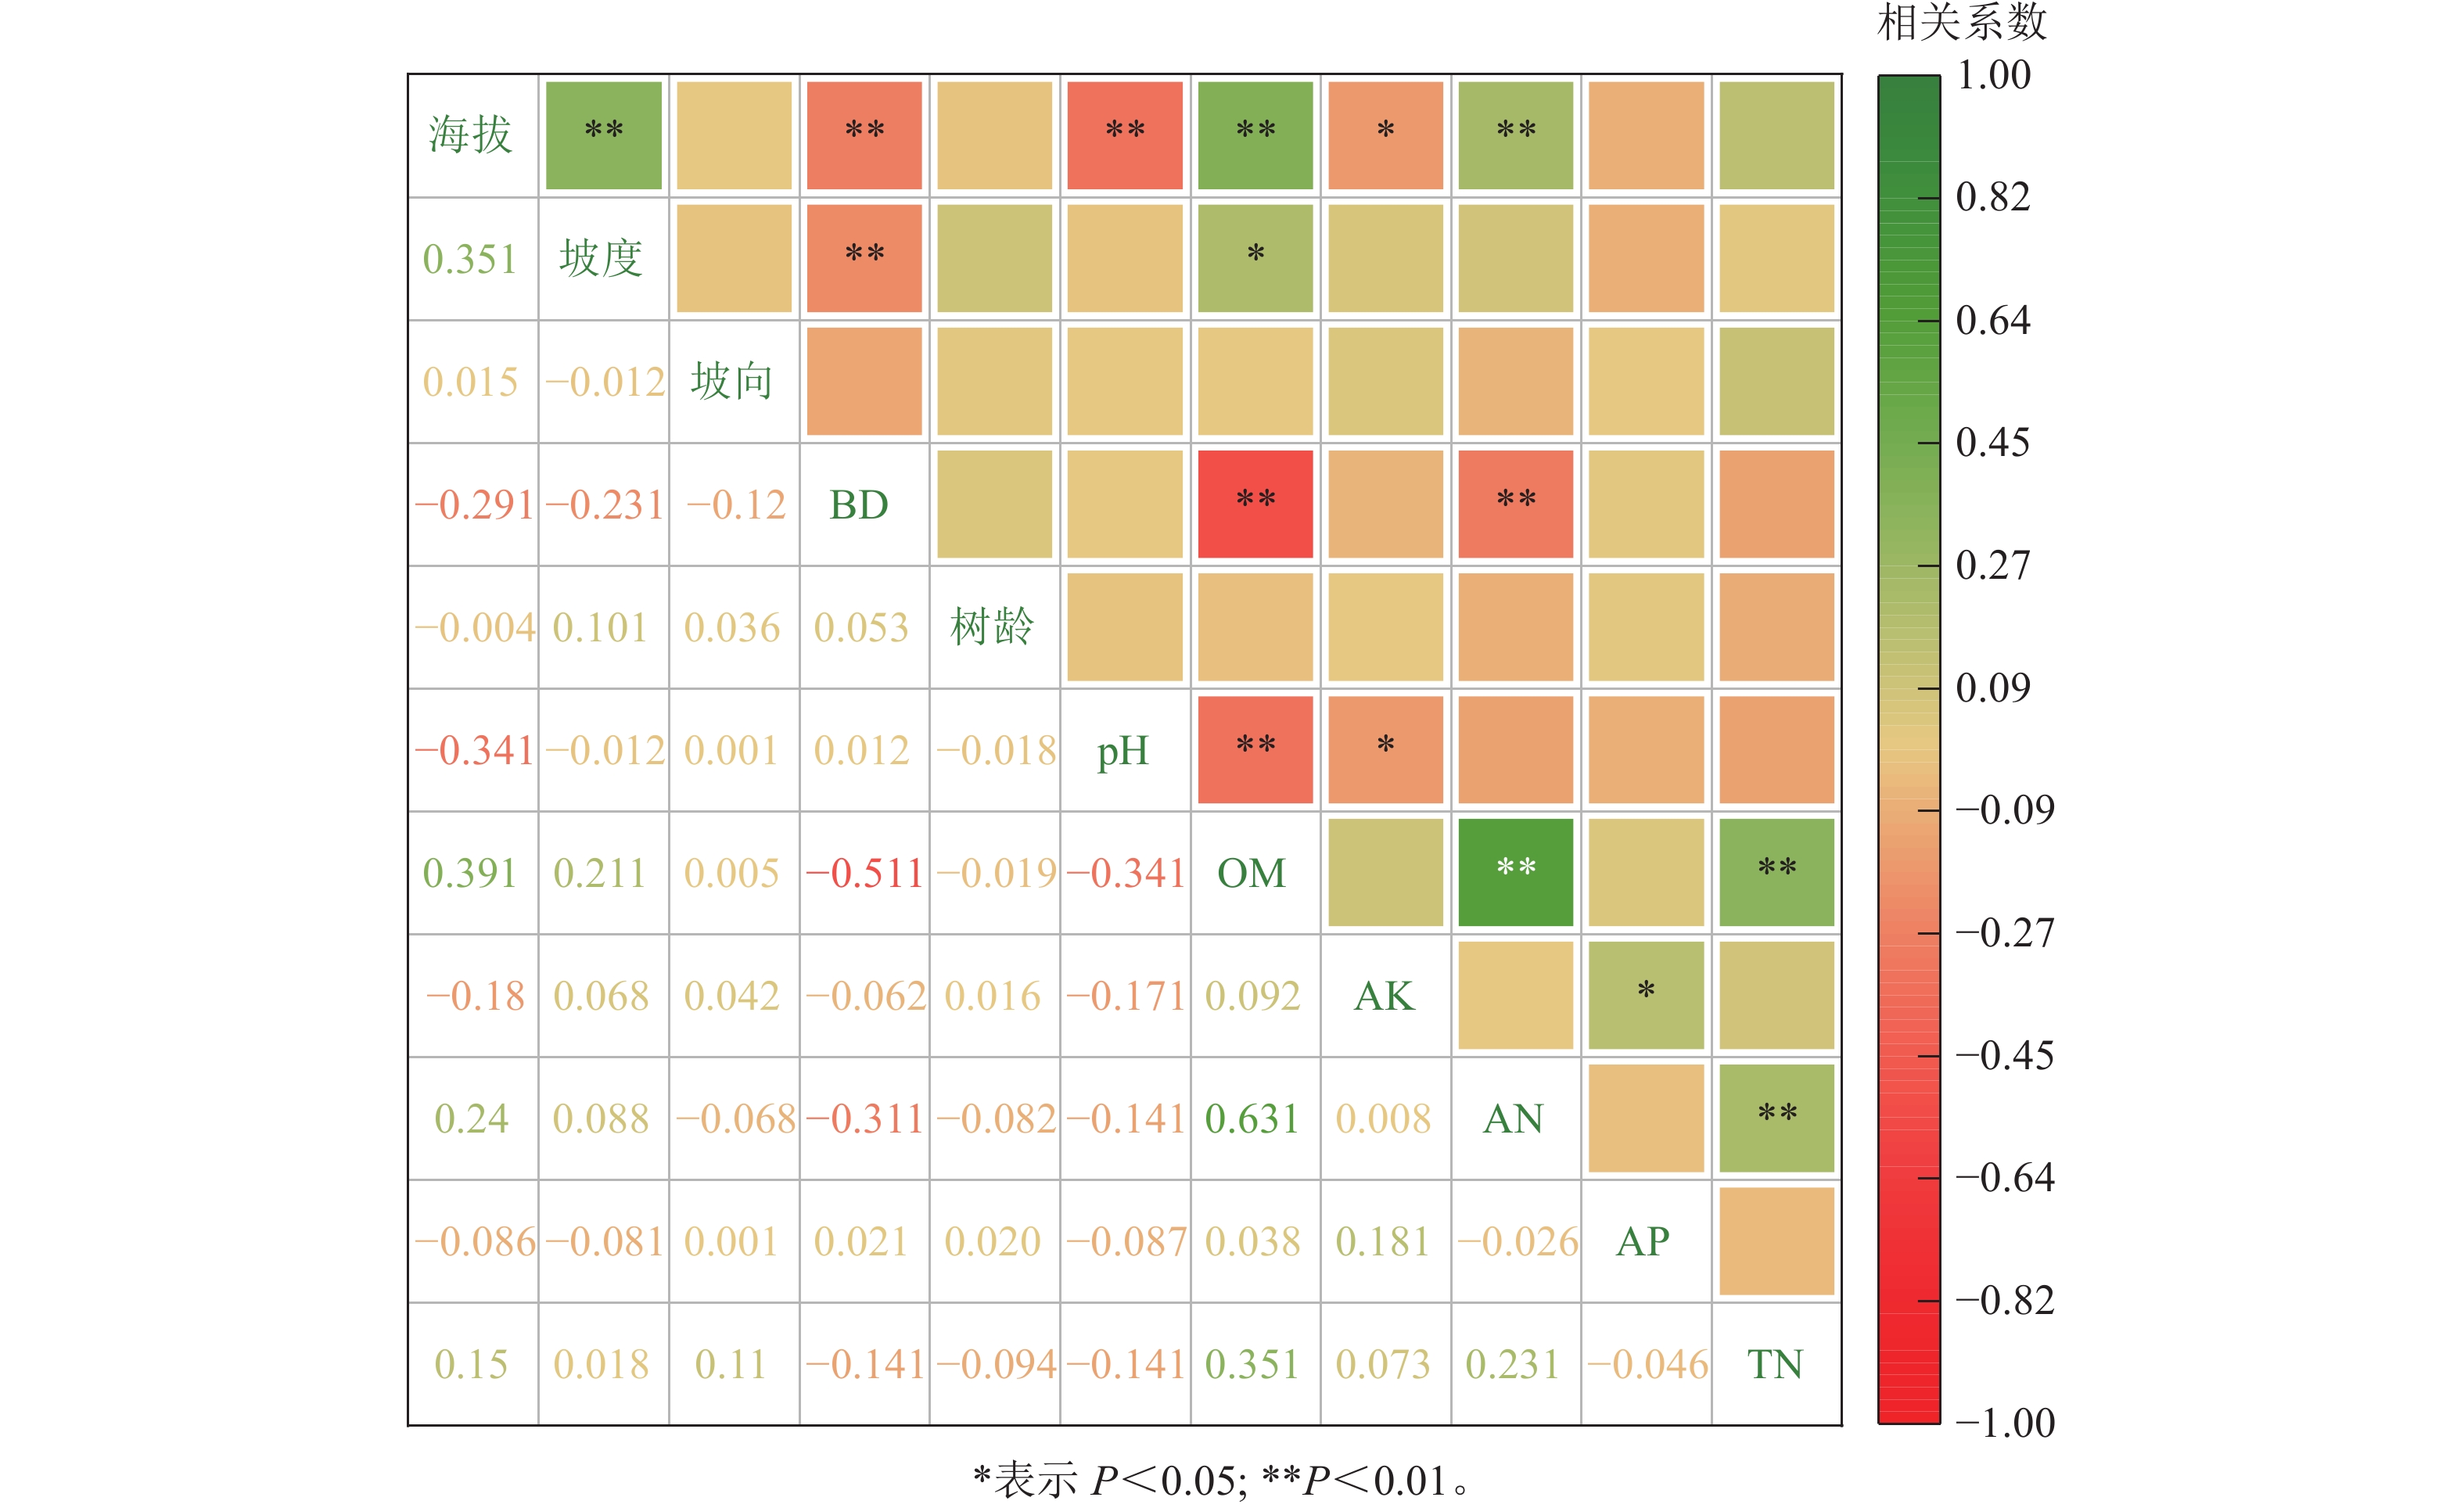This screenshot has height=1508, width=2464.
Task: Click the dark green OM–AN square
Action: coord(1515,872)
